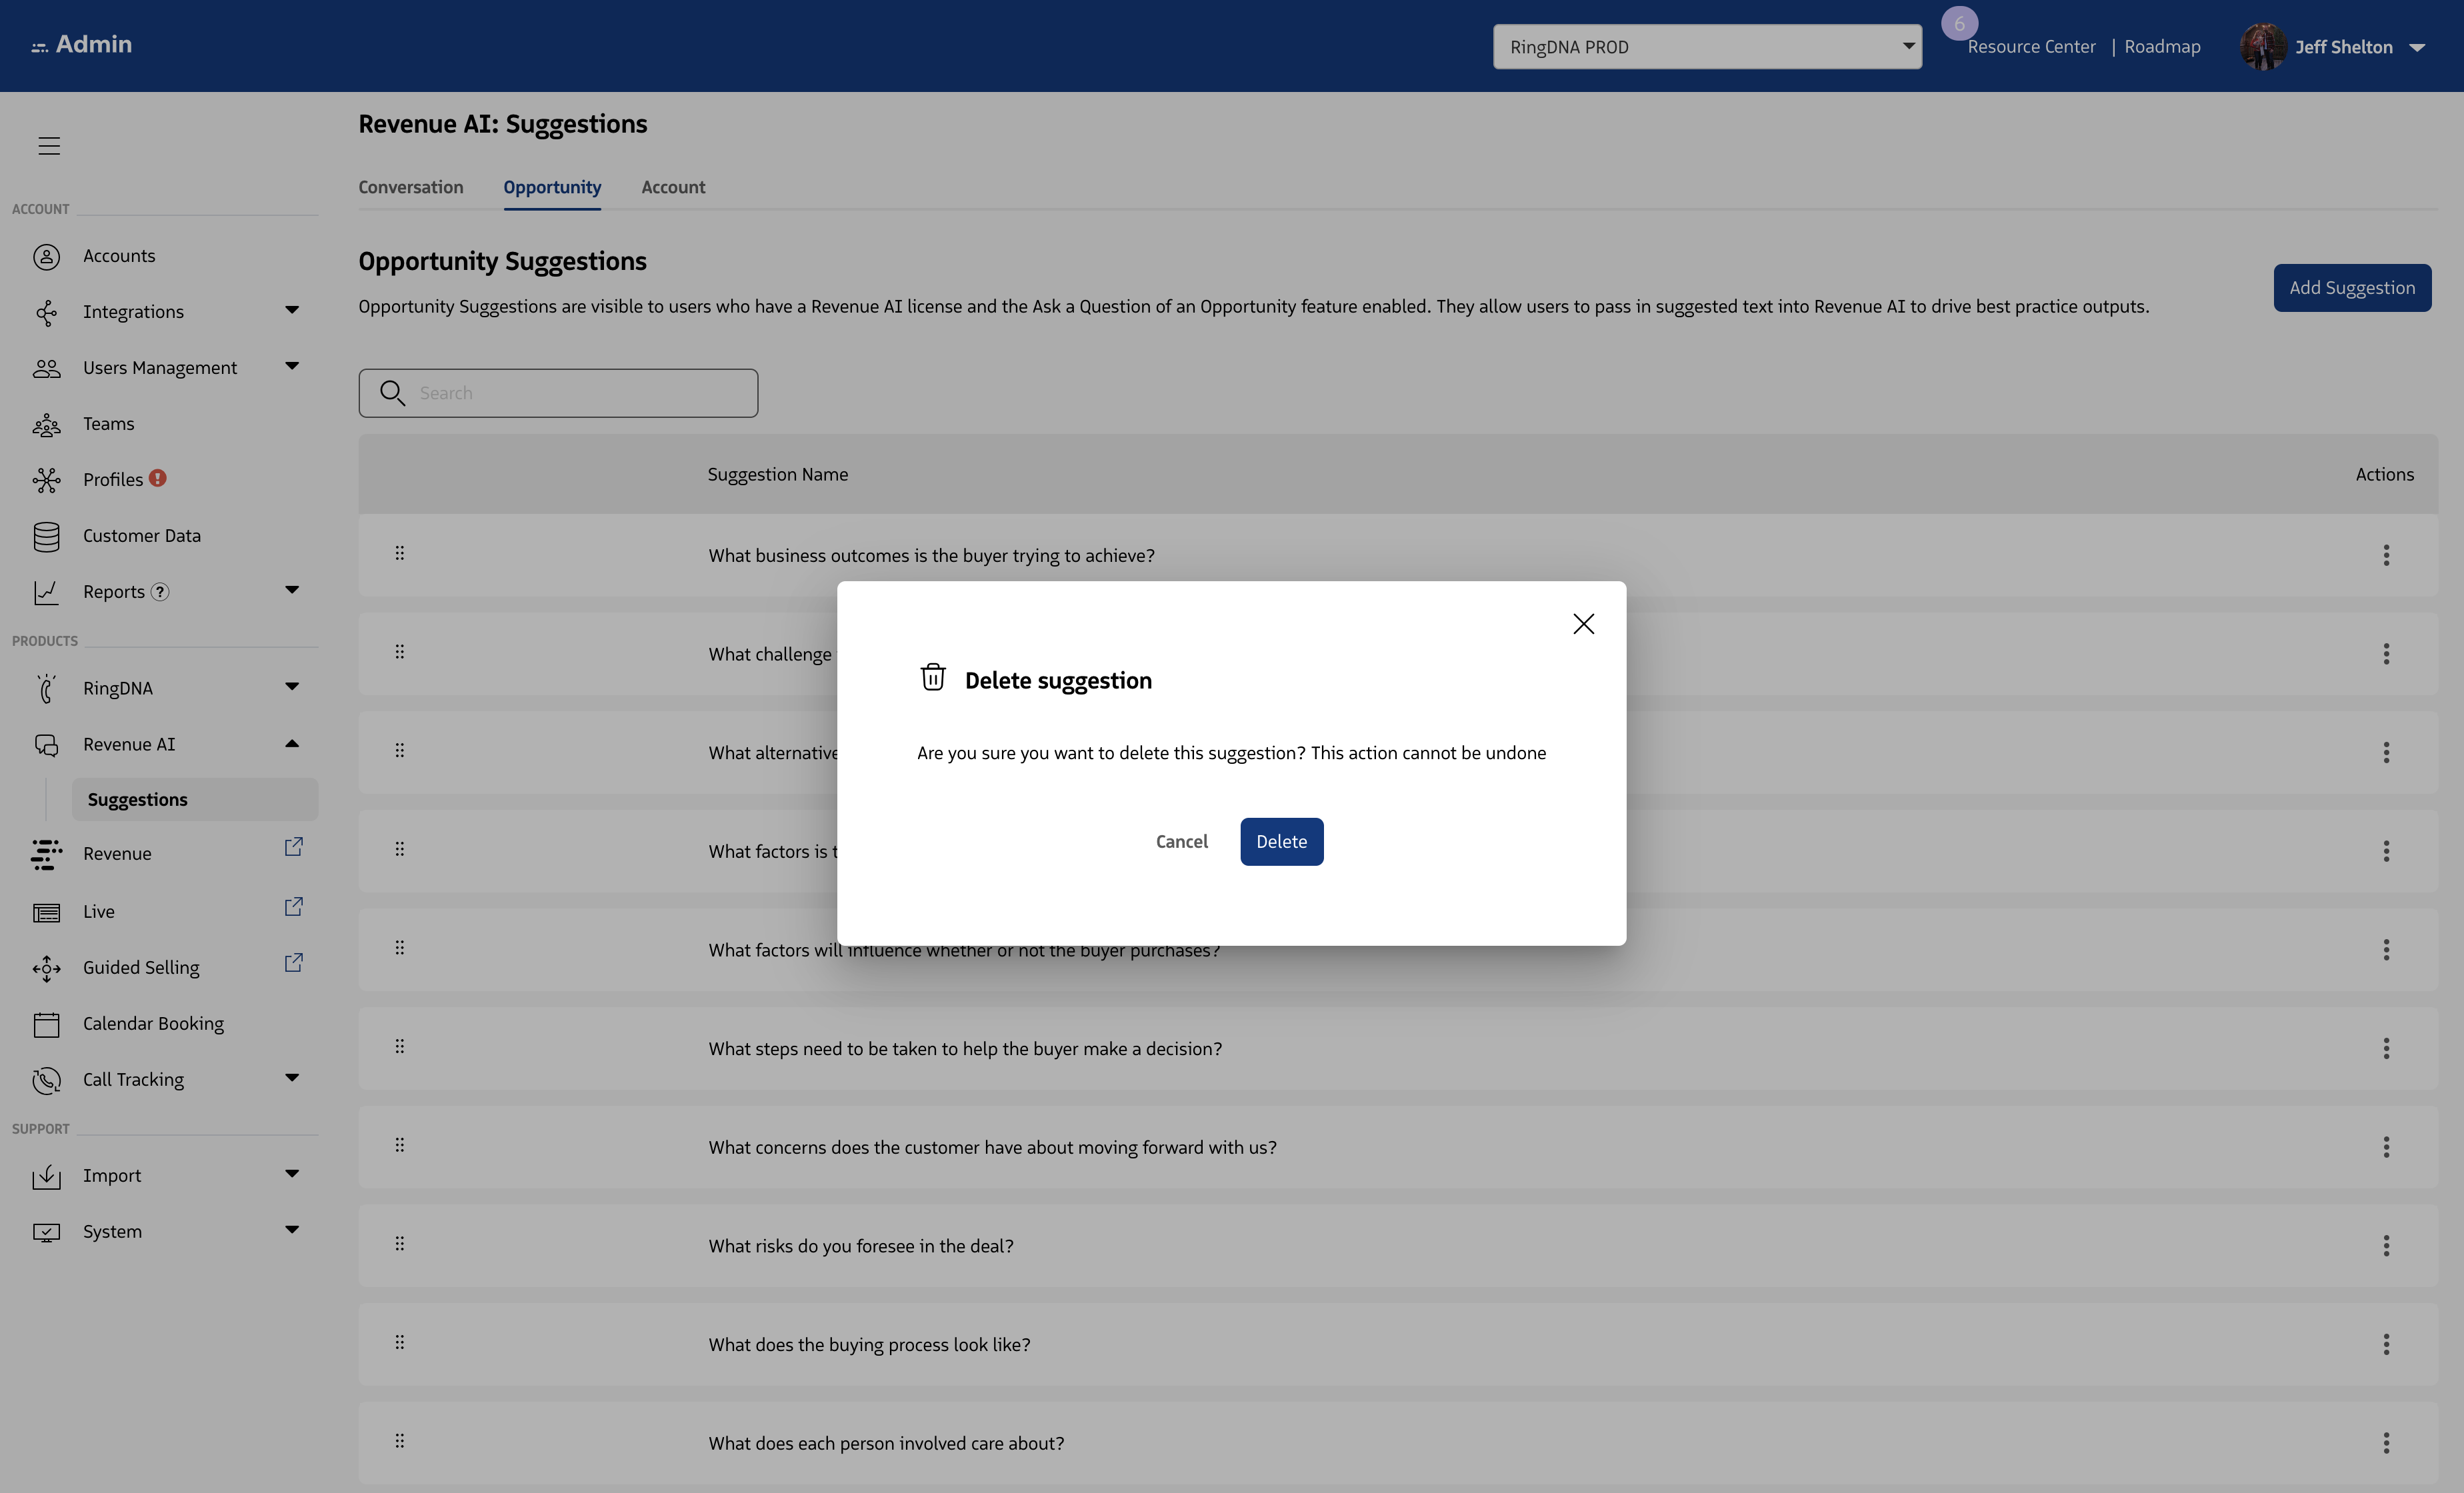Click the Reports help question-mark icon
This screenshot has height=1493, width=2464.
(160, 592)
